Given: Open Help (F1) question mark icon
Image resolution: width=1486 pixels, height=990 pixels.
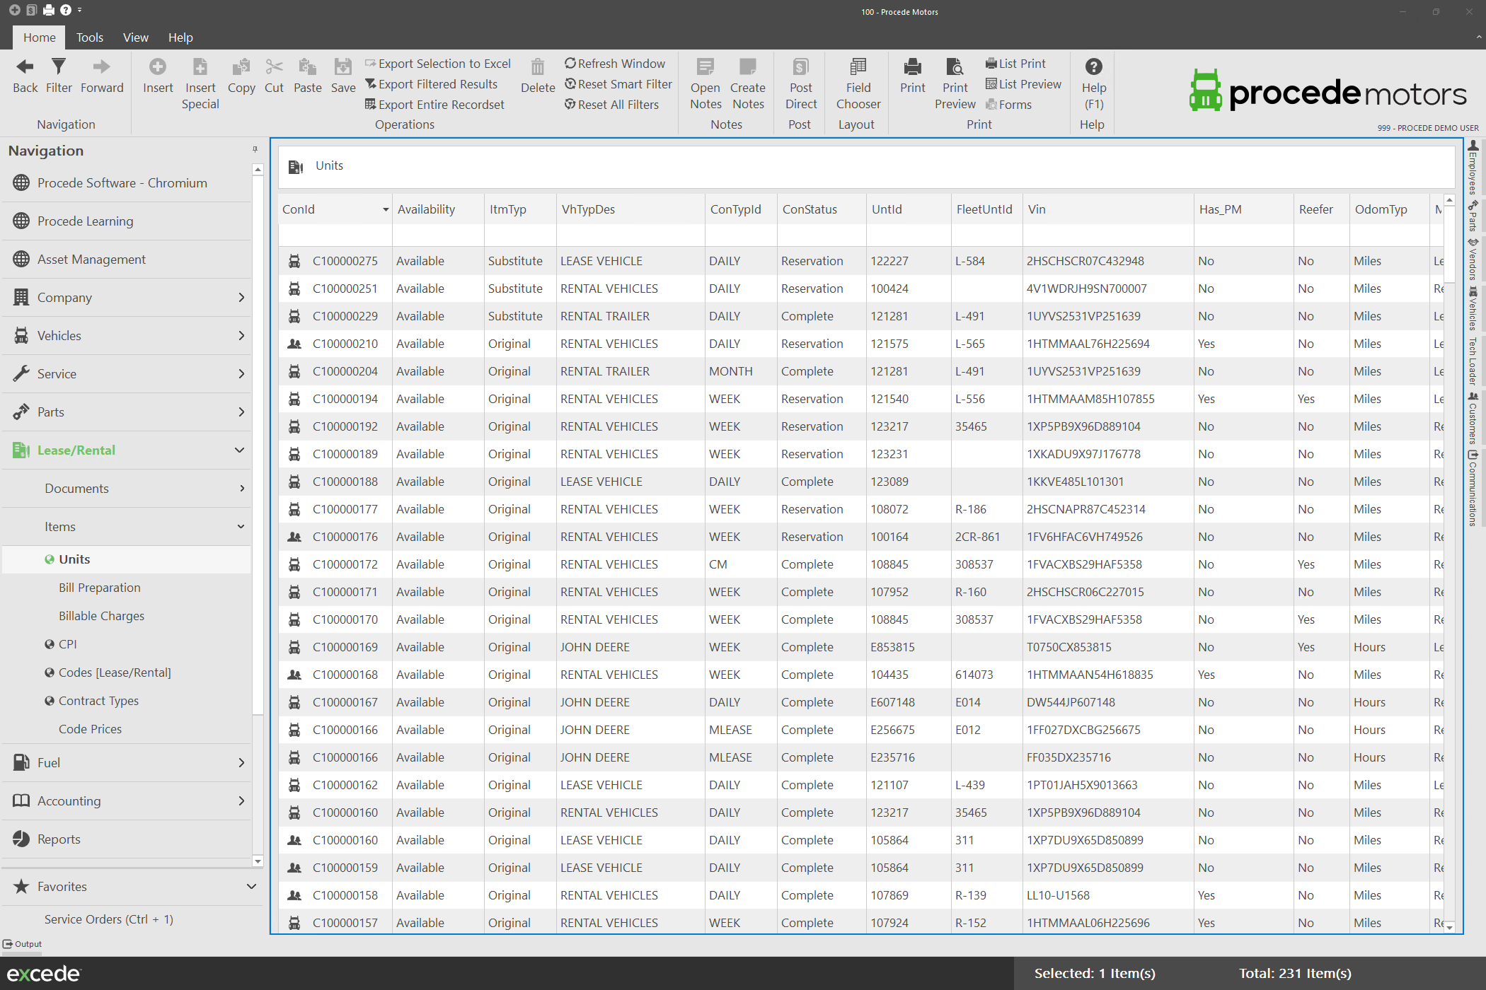Looking at the screenshot, I should click(1093, 68).
